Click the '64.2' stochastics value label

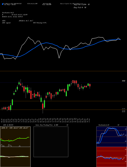[123, 134]
